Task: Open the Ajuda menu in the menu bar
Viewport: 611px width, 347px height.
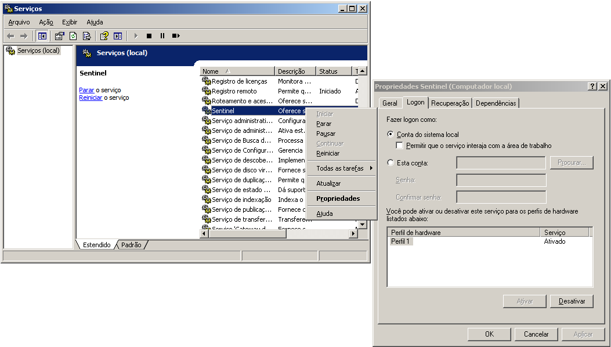Action: tap(95, 22)
